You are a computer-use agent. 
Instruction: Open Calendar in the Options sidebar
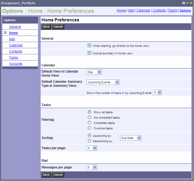click(x=16, y=45)
